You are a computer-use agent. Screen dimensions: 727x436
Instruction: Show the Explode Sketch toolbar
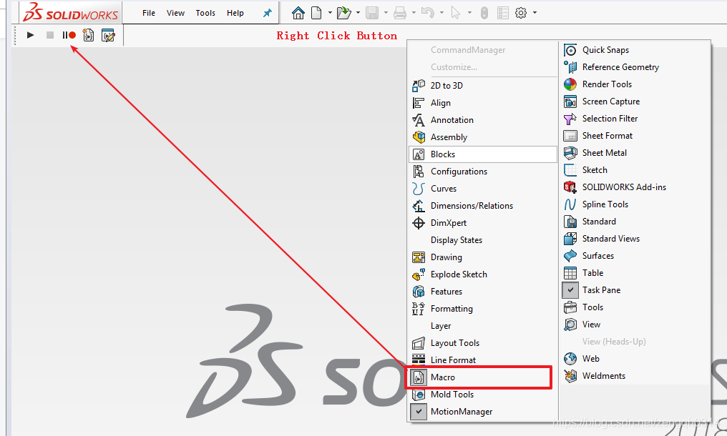click(x=483, y=274)
